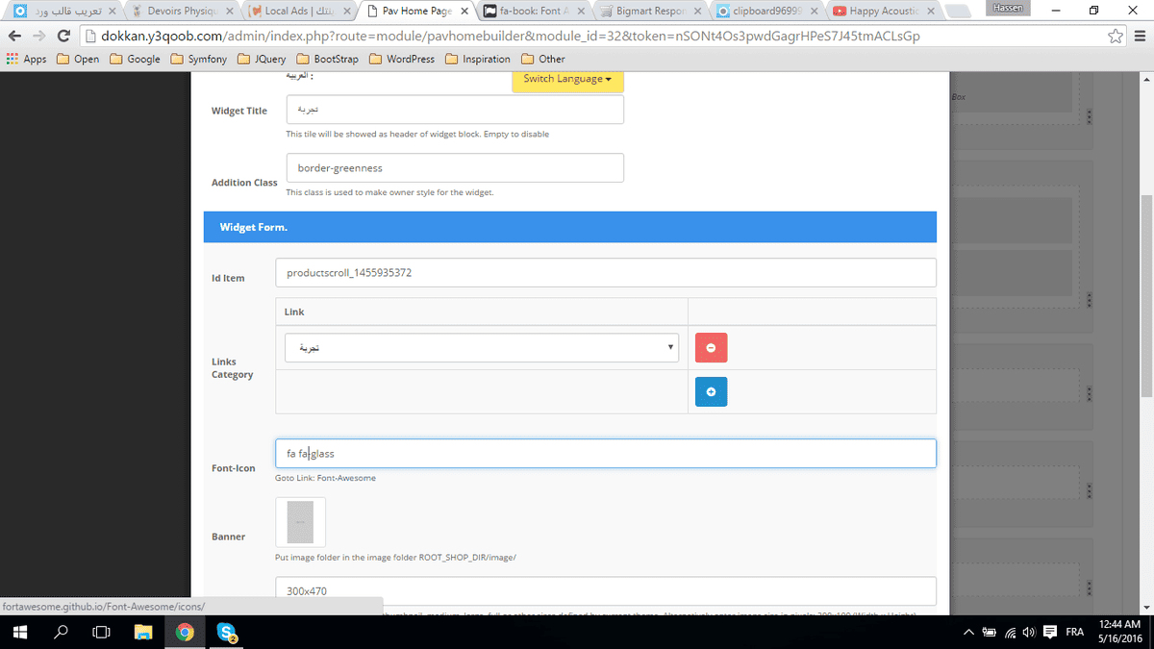Open the Apps shortcut in the bookmarks bar
1154x649 pixels.
tap(26, 59)
